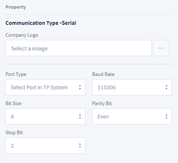Click the Communication Type -Serial heading

[41, 23]
